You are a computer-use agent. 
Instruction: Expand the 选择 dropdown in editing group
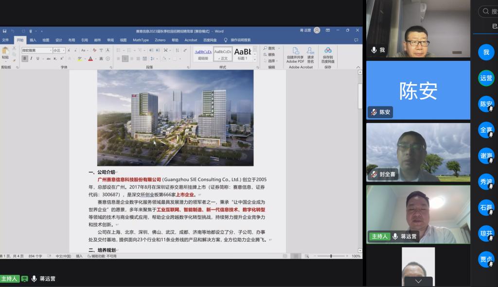pos(272,61)
